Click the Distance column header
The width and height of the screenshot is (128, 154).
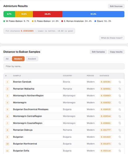click(x=104, y=76)
